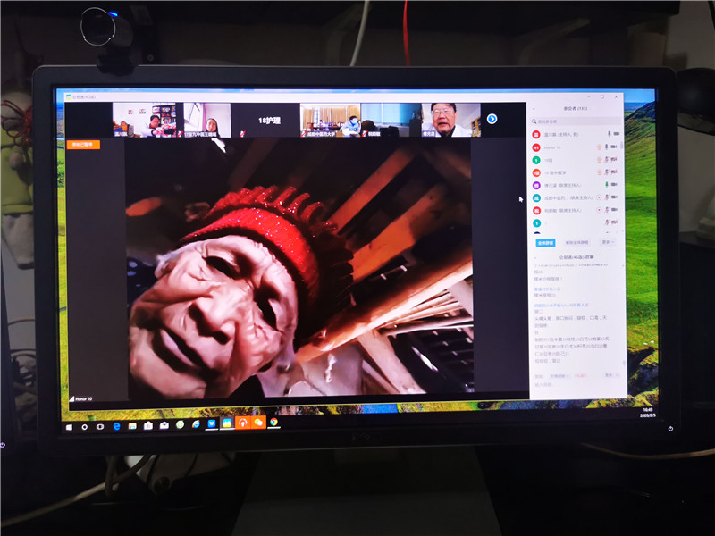Click the orange recording status label
The width and height of the screenshot is (715, 536).
pos(84,144)
